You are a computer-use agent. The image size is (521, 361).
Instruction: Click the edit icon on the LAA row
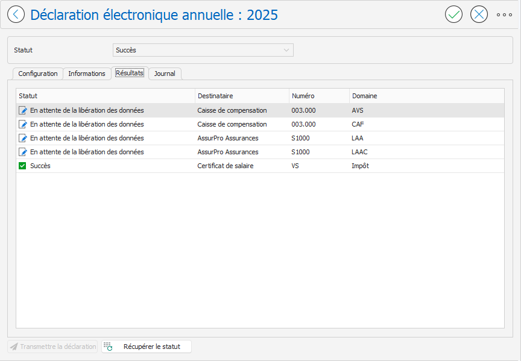(x=23, y=138)
